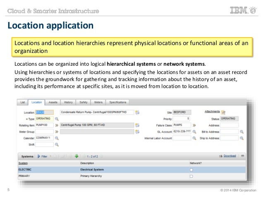Click the Download link in Systems table
Viewport: 264px width, 198px height.
[230, 156]
